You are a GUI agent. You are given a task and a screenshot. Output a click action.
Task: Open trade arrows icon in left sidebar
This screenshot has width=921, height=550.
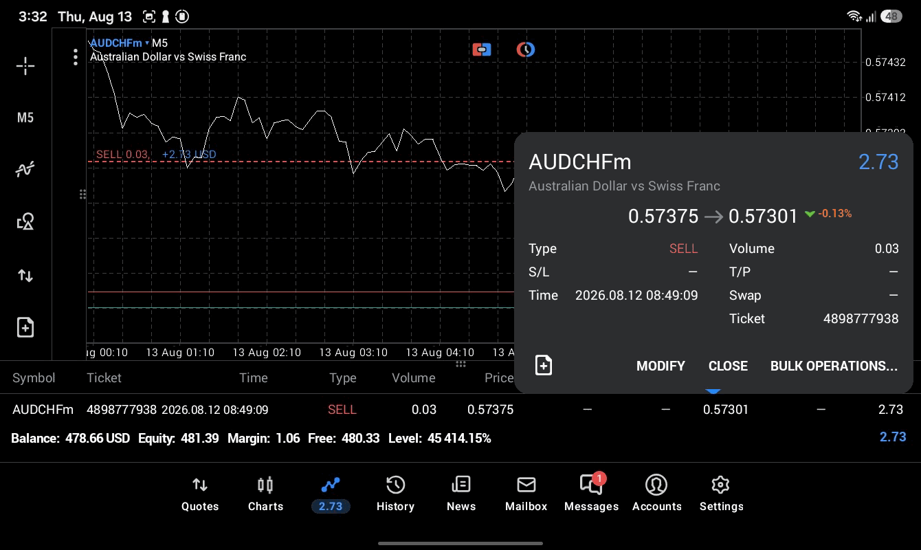pyautogui.click(x=25, y=276)
